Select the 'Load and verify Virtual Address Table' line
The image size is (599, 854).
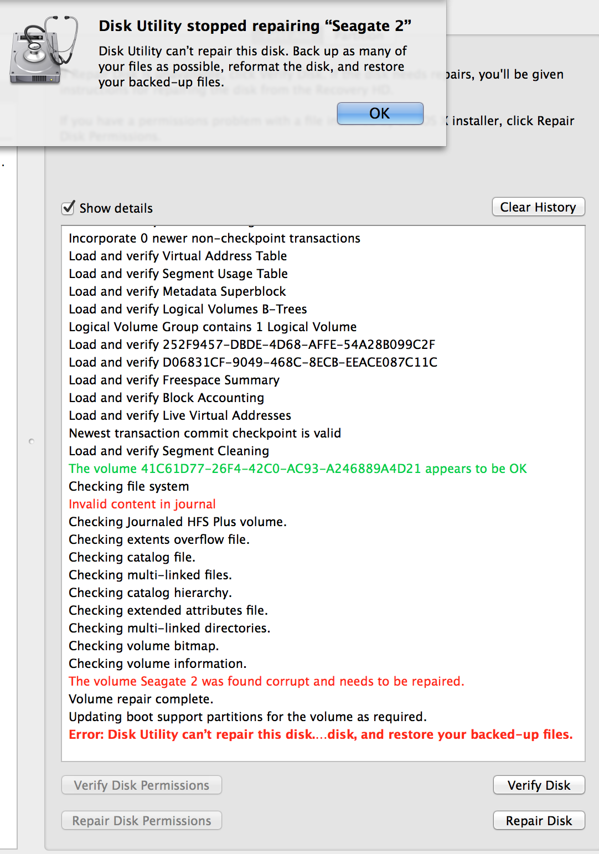(178, 256)
